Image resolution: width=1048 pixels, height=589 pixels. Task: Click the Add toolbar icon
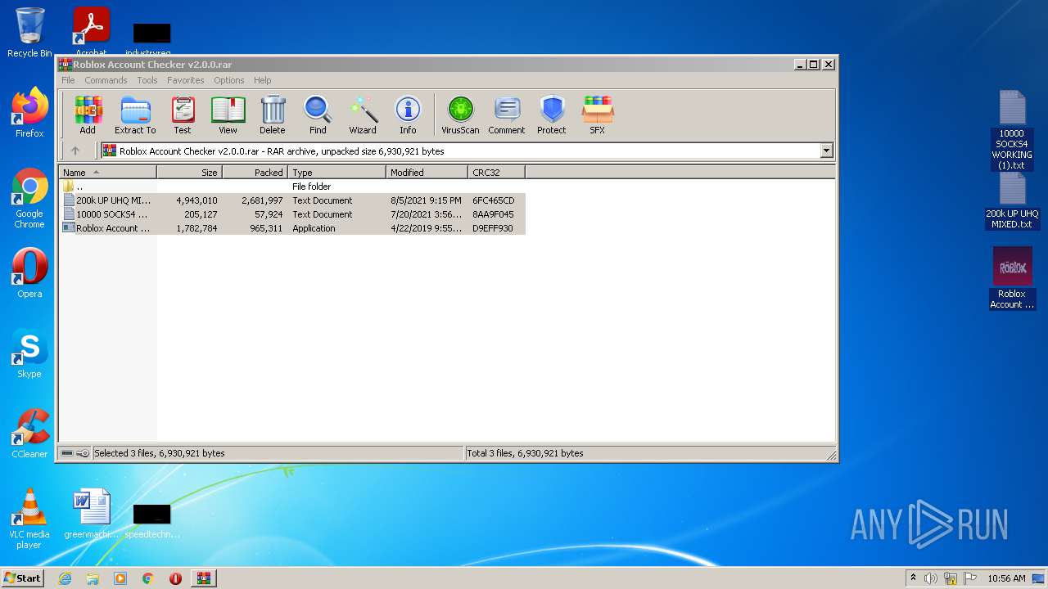(88, 115)
